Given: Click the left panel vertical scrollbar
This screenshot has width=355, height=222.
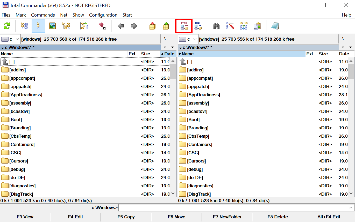Looking at the screenshot, I should point(173,128).
